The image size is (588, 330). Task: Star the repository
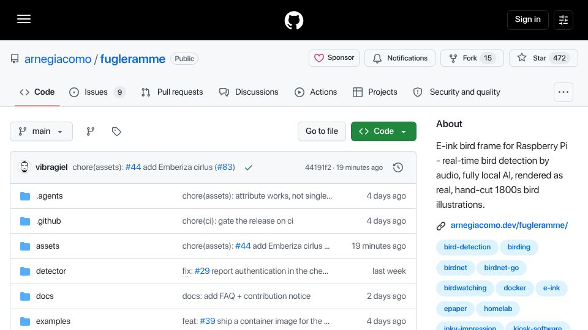click(x=543, y=58)
